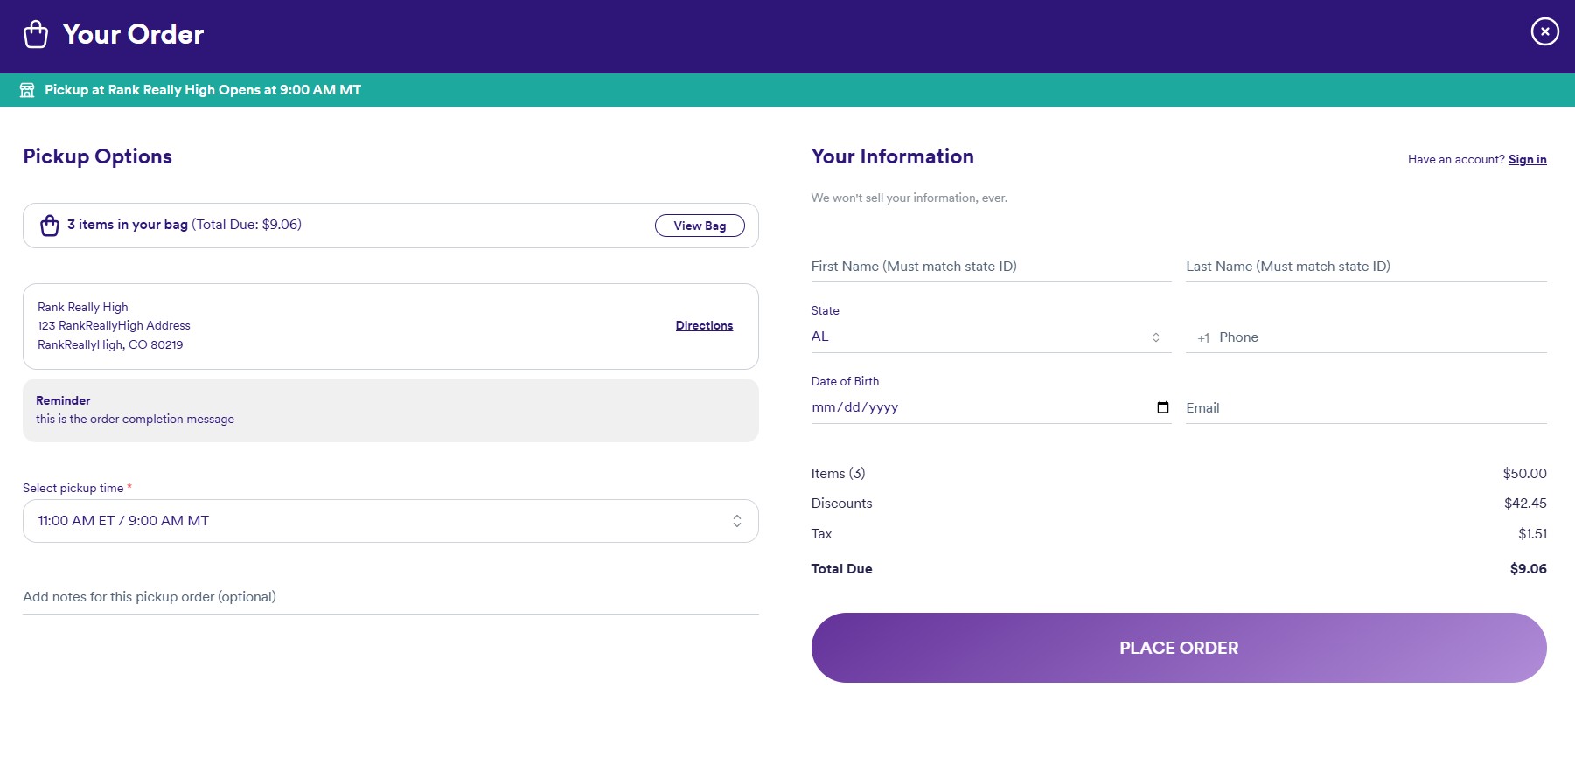Open Directions to Rank Really High

click(x=704, y=325)
